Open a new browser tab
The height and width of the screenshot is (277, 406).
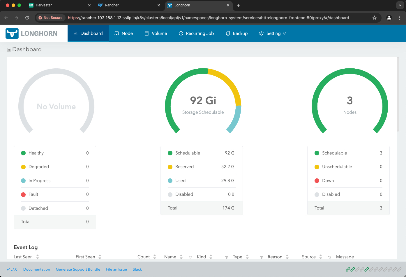pos(239,5)
